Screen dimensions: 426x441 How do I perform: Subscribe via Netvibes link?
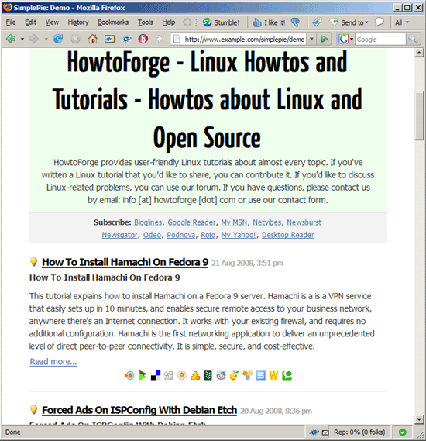click(x=267, y=222)
